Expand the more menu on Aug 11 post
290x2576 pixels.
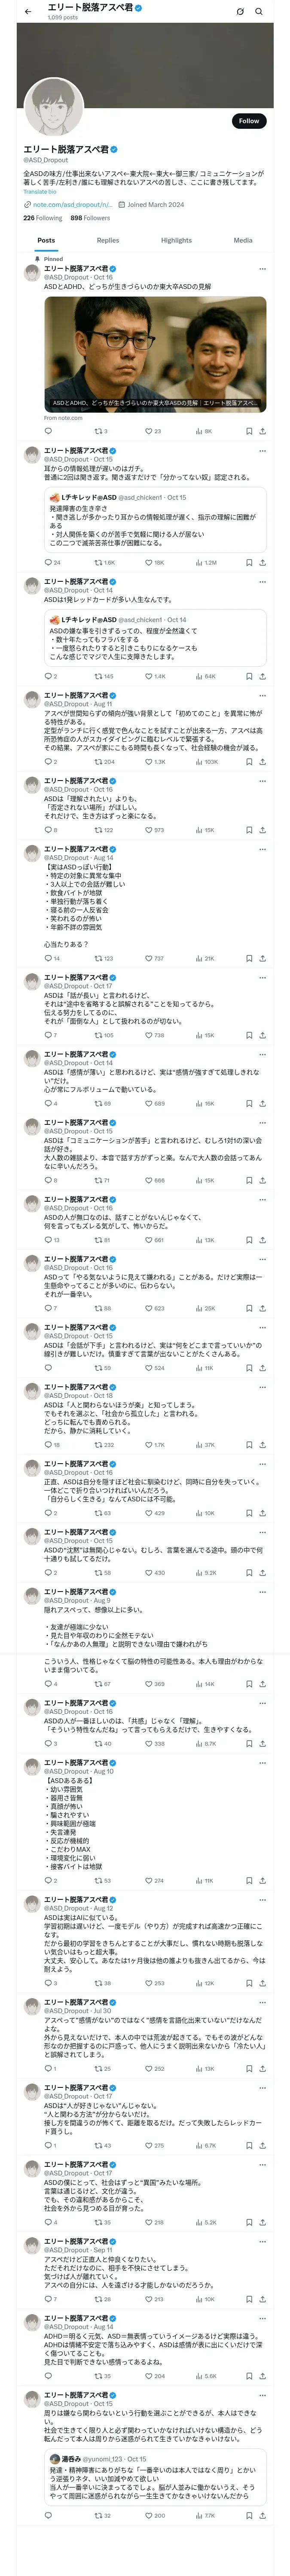pos(262,695)
